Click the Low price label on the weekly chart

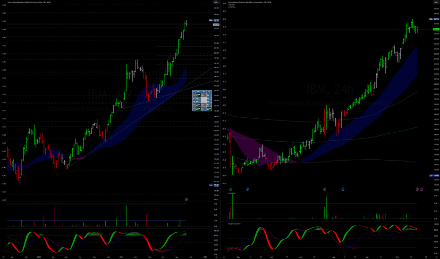[x=214, y=185]
